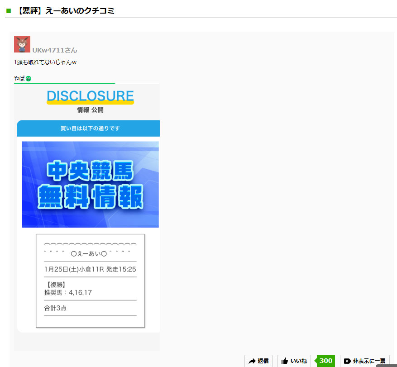This screenshot has height=367, width=397.
Task: Vote to hide with 非表示に一票 text
Action: pyautogui.click(x=369, y=361)
